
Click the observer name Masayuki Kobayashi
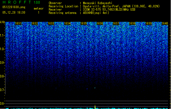(x=98, y=3)
